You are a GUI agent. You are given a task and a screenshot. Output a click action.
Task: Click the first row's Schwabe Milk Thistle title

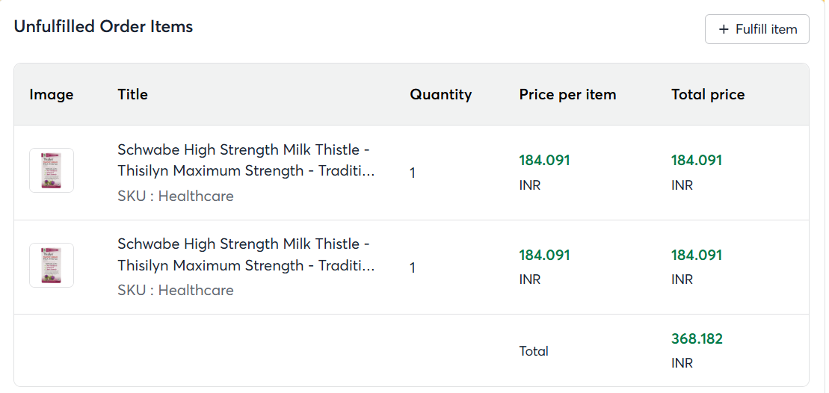pyautogui.click(x=245, y=160)
